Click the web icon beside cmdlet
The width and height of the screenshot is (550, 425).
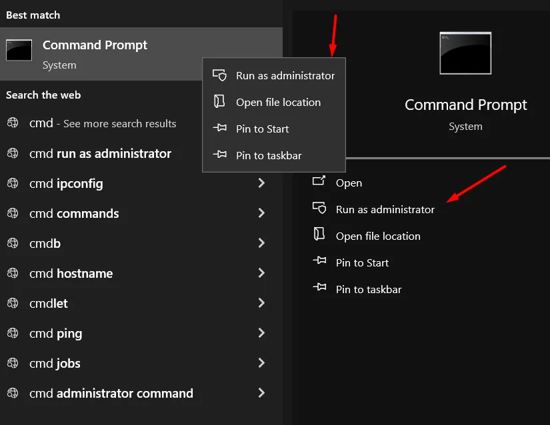click(13, 303)
